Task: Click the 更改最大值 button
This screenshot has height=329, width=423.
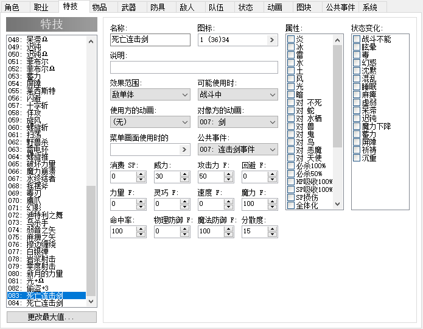Action: pyautogui.click(x=52, y=317)
